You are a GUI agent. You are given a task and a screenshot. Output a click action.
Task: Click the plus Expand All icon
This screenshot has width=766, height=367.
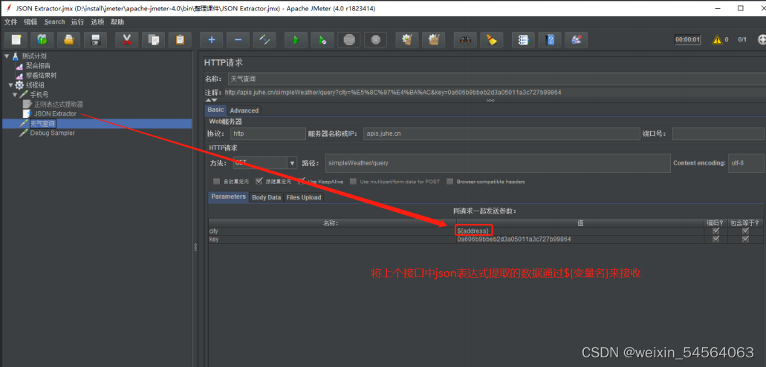tap(212, 40)
